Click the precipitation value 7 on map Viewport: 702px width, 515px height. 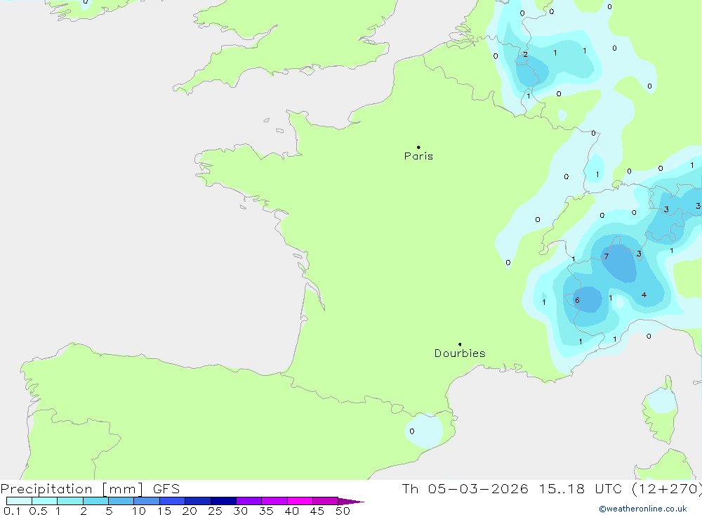click(x=607, y=256)
